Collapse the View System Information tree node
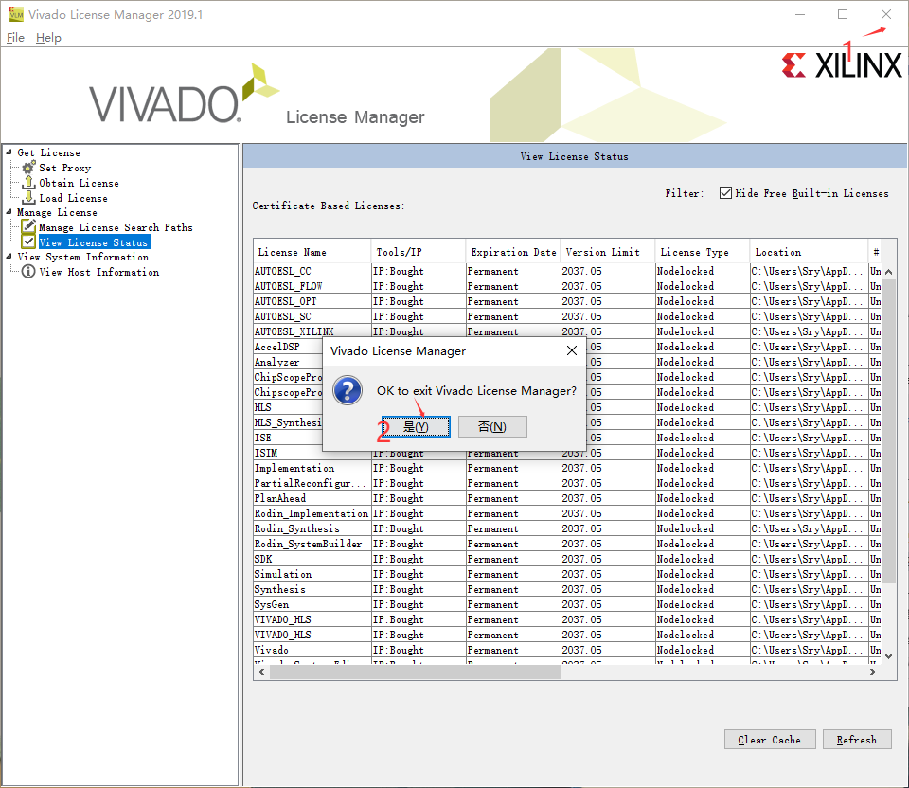Viewport: 909px width, 788px height. 9,256
